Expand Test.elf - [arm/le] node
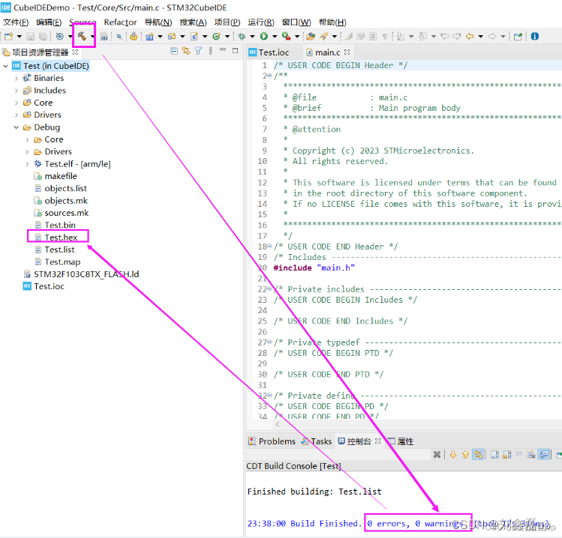 pyautogui.click(x=27, y=164)
